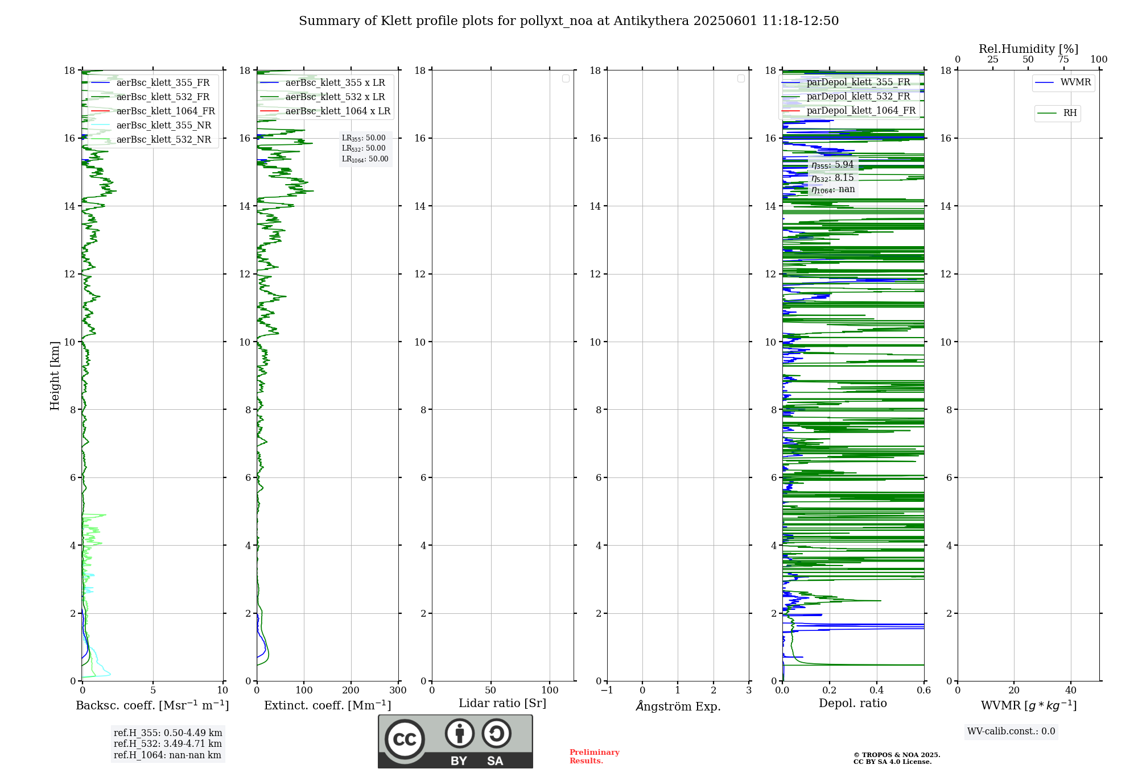
Task: Click the '© TROPOS & NOA 2025.' copyright line
Action: (897, 755)
